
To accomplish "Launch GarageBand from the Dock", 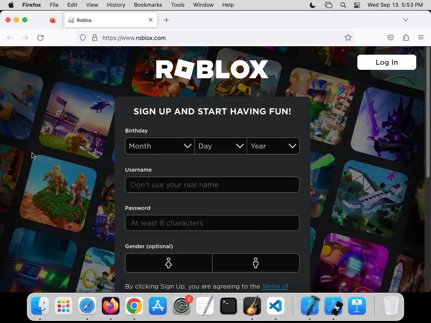I will [x=252, y=306].
